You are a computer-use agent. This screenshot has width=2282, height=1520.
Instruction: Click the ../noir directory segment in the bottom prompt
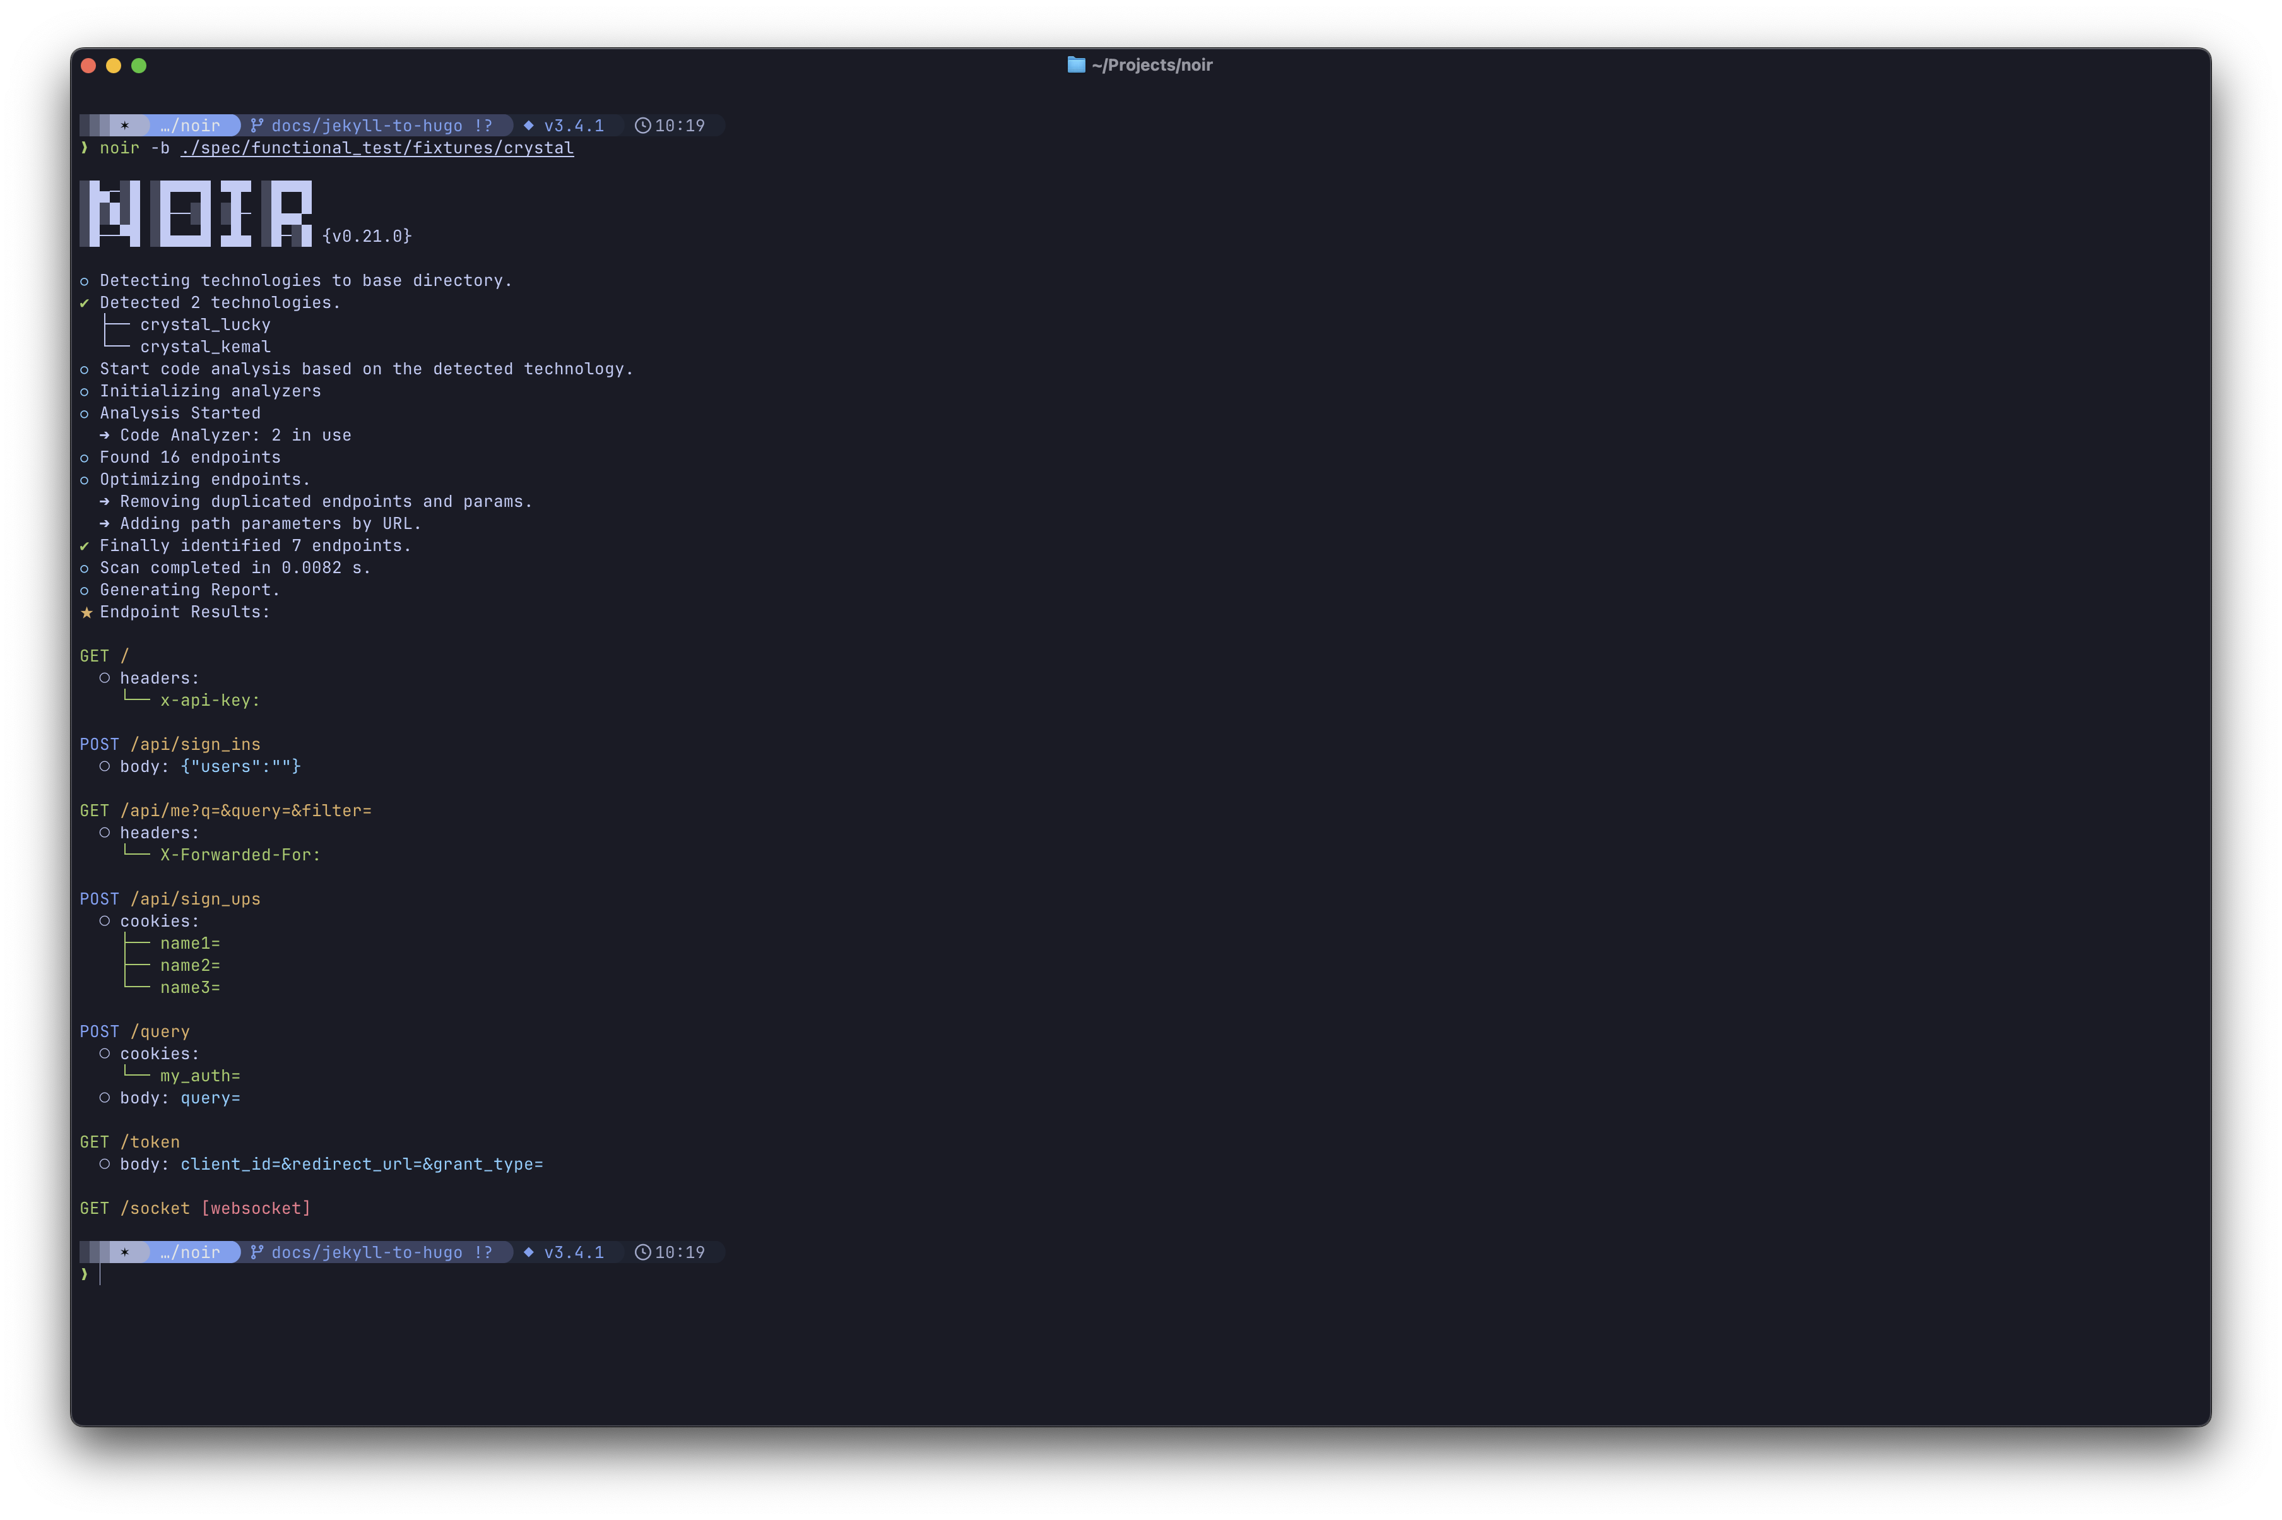(190, 1252)
